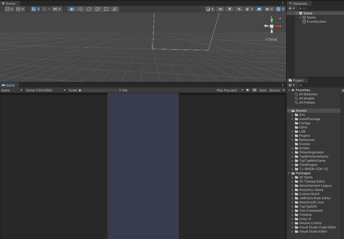
Task: Select the Rotate tool
Action: [x=89, y=9]
